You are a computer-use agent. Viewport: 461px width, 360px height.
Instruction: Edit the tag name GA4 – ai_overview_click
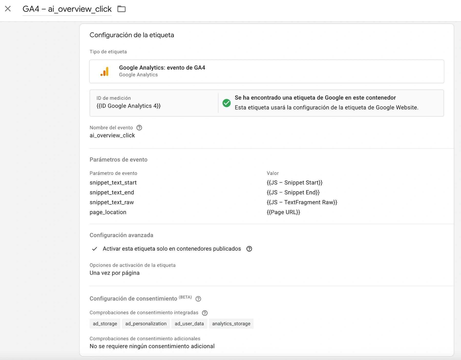tap(67, 9)
